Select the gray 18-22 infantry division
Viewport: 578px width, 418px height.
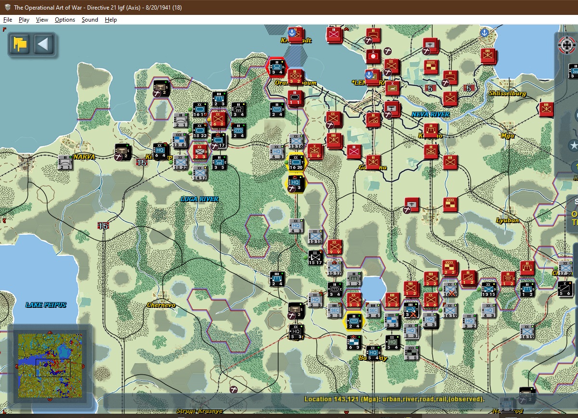pos(180,162)
